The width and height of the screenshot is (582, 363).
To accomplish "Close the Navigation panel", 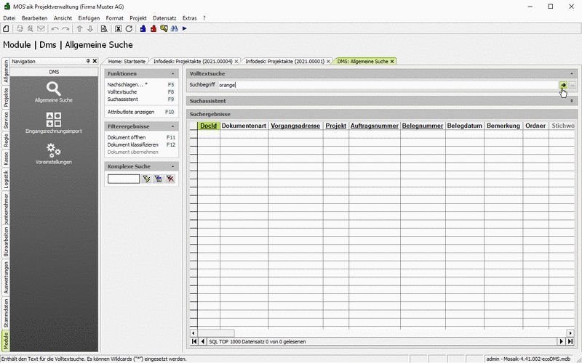I will pyautogui.click(x=95, y=61).
